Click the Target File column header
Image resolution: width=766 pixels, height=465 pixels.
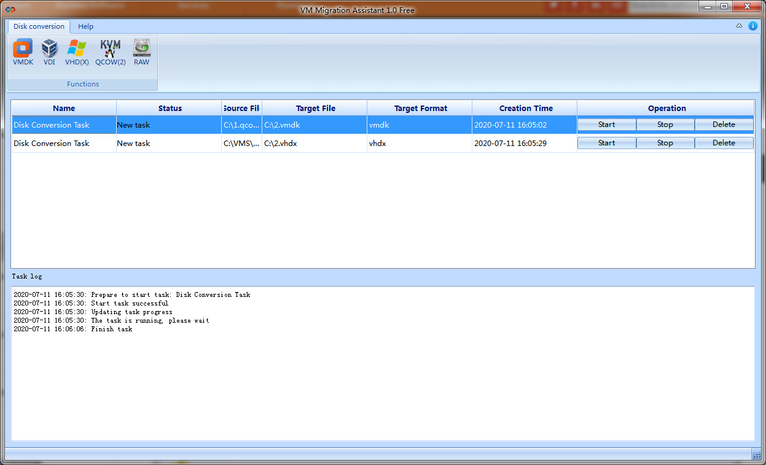[x=315, y=108]
